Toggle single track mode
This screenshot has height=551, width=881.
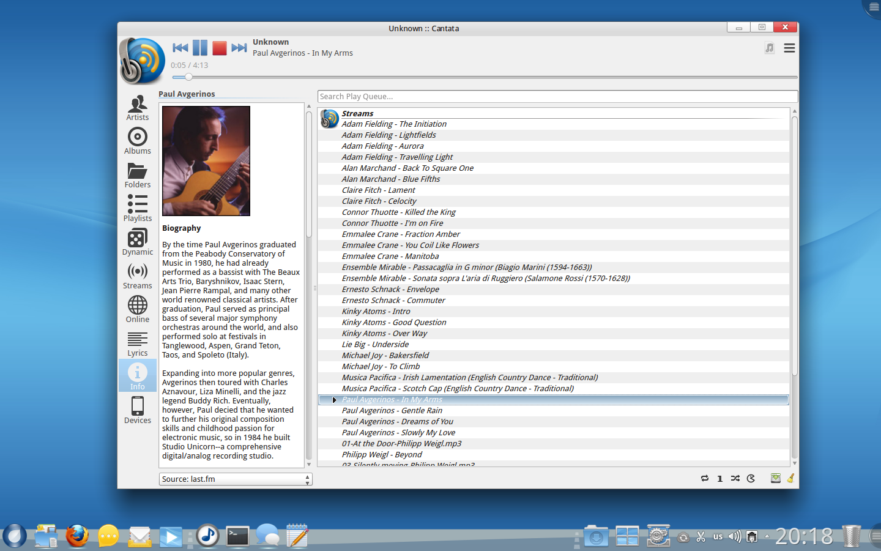(x=720, y=478)
